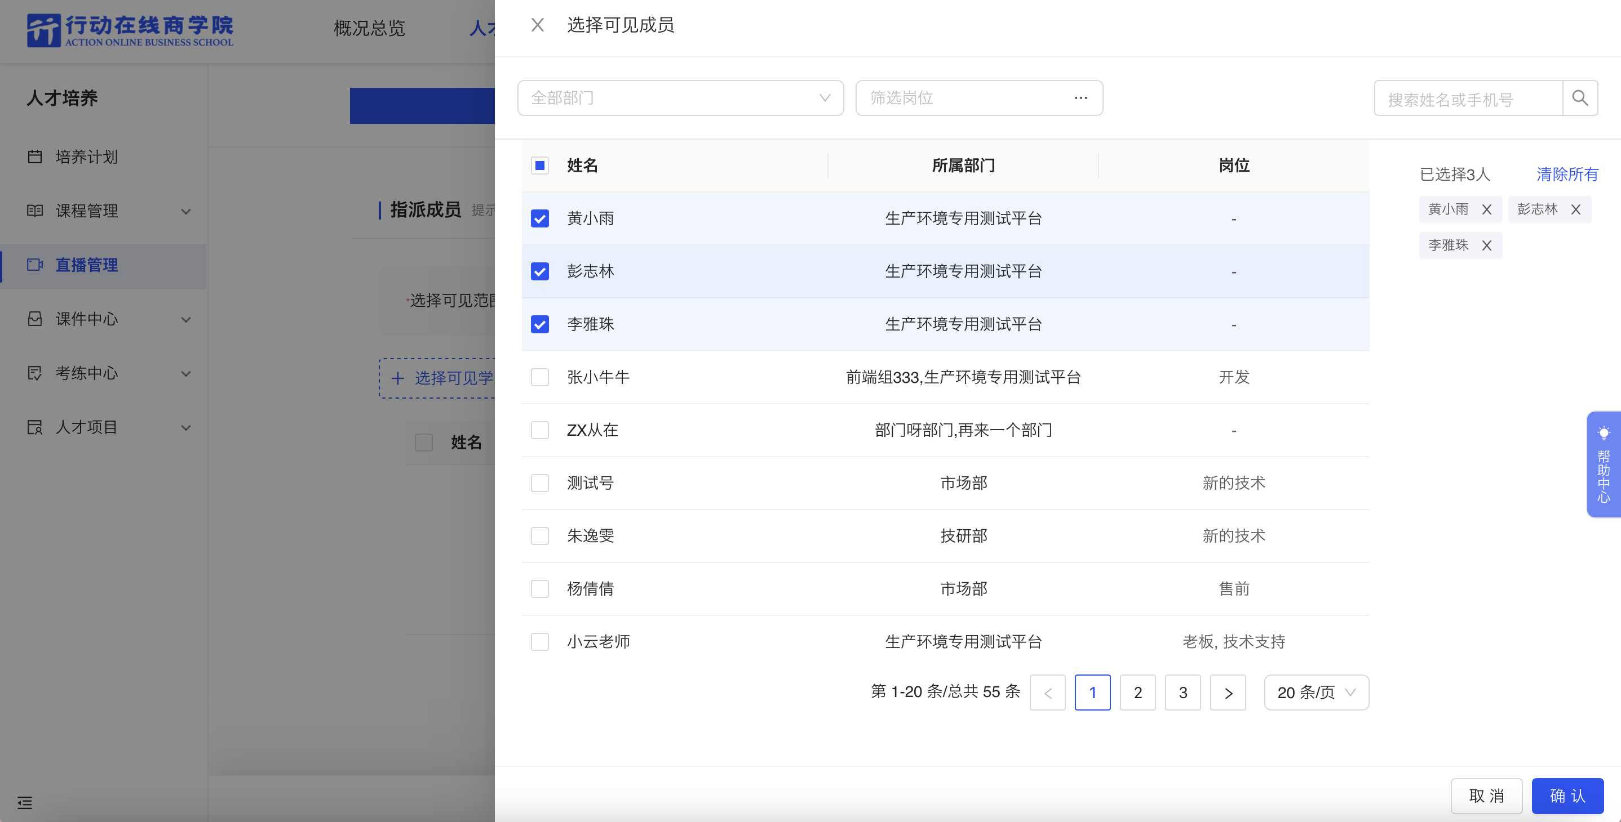
Task: Click position cell 老板, 技术支持
Action: pos(1233,642)
